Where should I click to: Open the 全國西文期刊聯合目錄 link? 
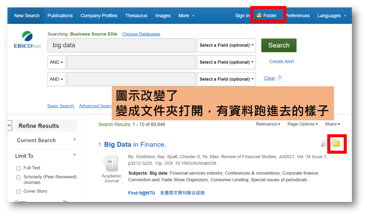coord(182,193)
